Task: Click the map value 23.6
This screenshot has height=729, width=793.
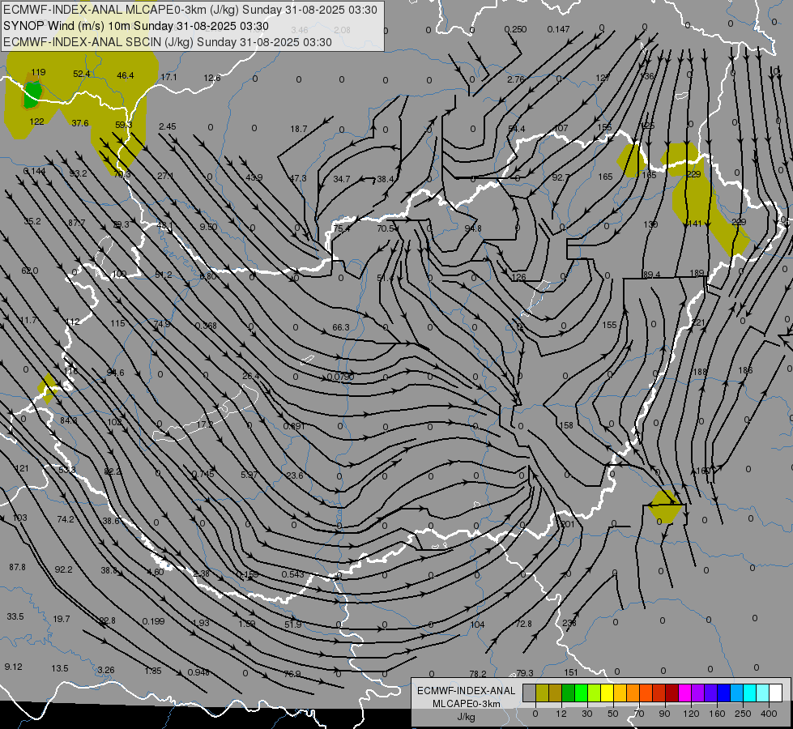Action: tap(295, 475)
